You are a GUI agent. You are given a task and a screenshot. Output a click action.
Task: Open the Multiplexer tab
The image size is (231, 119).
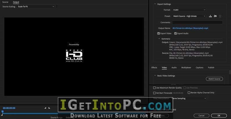pos(186,68)
